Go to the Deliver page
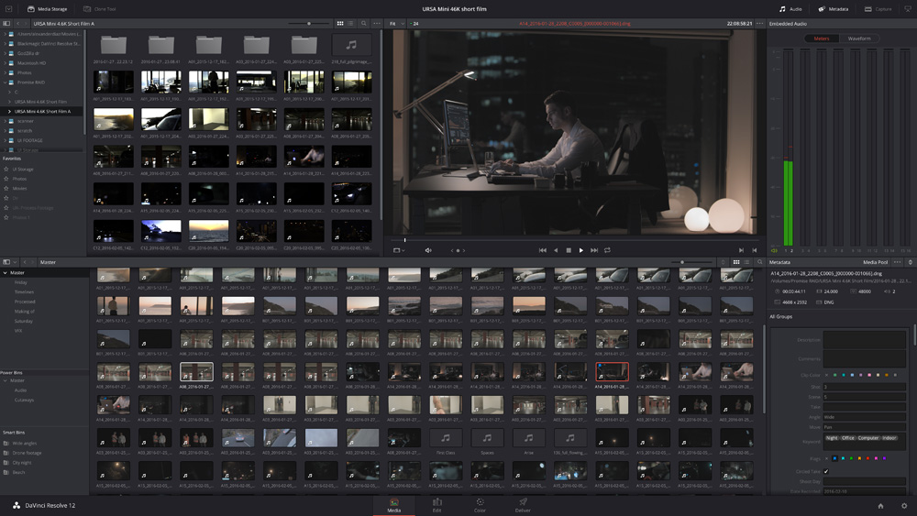 [x=523, y=505]
